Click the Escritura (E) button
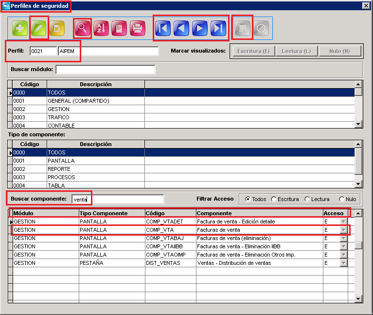The image size is (373, 315). coord(253,51)
